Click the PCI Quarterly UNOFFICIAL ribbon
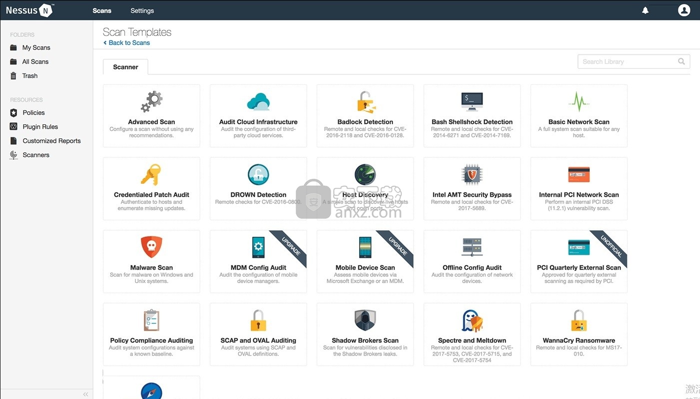 (612, 246)
